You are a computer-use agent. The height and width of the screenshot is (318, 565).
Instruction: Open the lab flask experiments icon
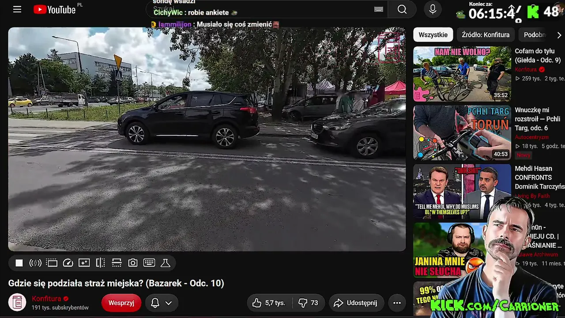pos(165,263)
